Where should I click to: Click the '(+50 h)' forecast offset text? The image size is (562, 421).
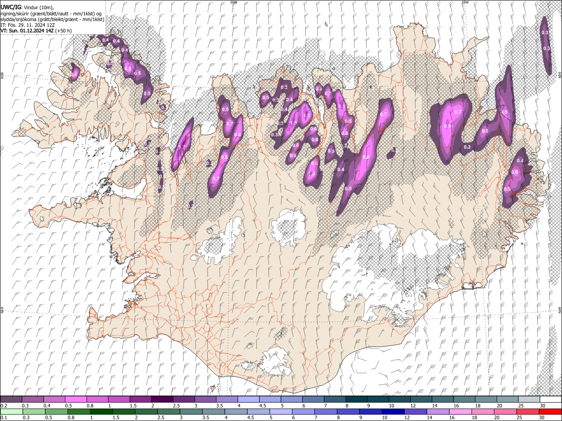coord(64,31)
